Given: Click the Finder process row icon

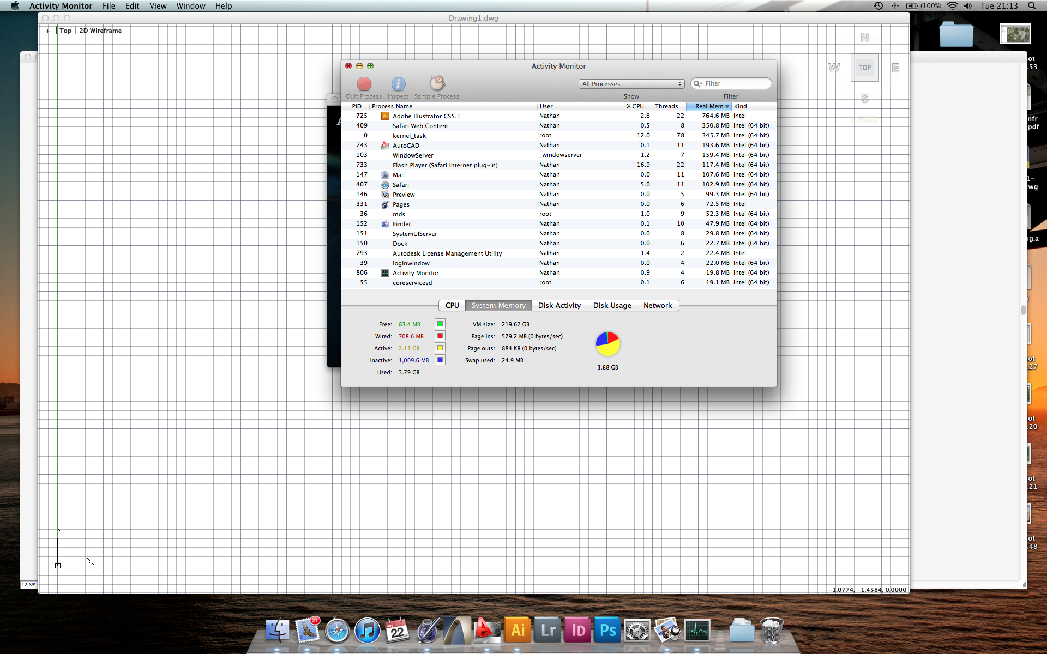Looking at the screenshot, I should 385,224.
